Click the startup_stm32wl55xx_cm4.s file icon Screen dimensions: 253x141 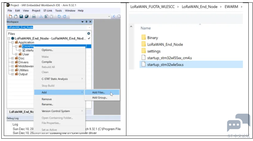[x=143, y=58]
